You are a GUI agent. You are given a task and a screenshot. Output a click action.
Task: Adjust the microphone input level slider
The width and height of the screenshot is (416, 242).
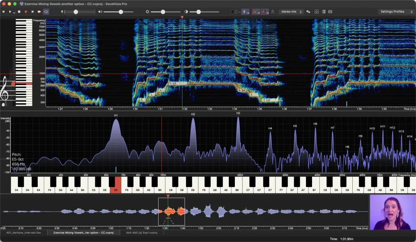80,12
